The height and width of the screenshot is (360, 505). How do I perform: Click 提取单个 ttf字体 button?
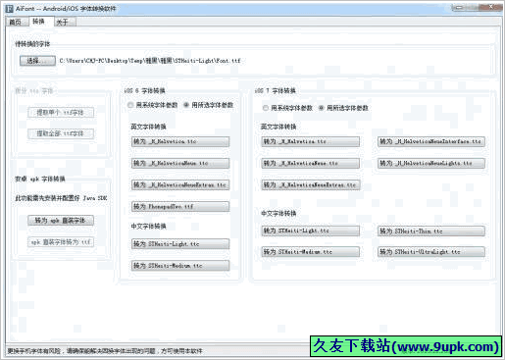click(61, 113)
